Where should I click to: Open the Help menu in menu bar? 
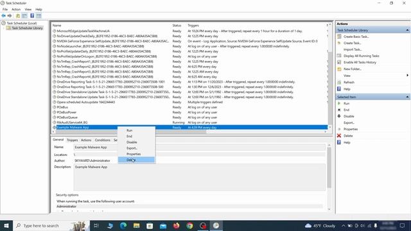click(x=39, y=10)
